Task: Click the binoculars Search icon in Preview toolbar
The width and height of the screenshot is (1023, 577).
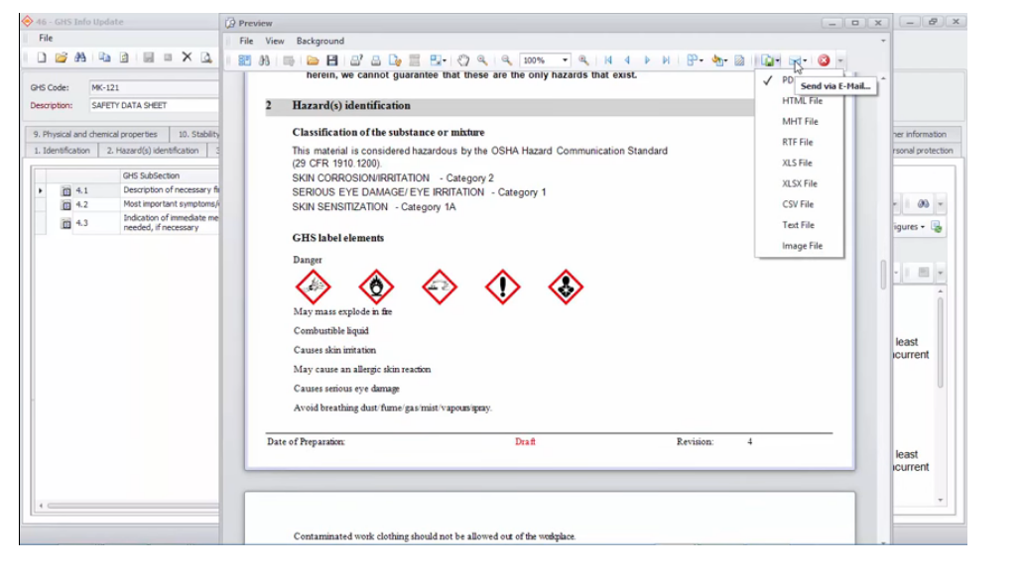Action: (264, 60)
